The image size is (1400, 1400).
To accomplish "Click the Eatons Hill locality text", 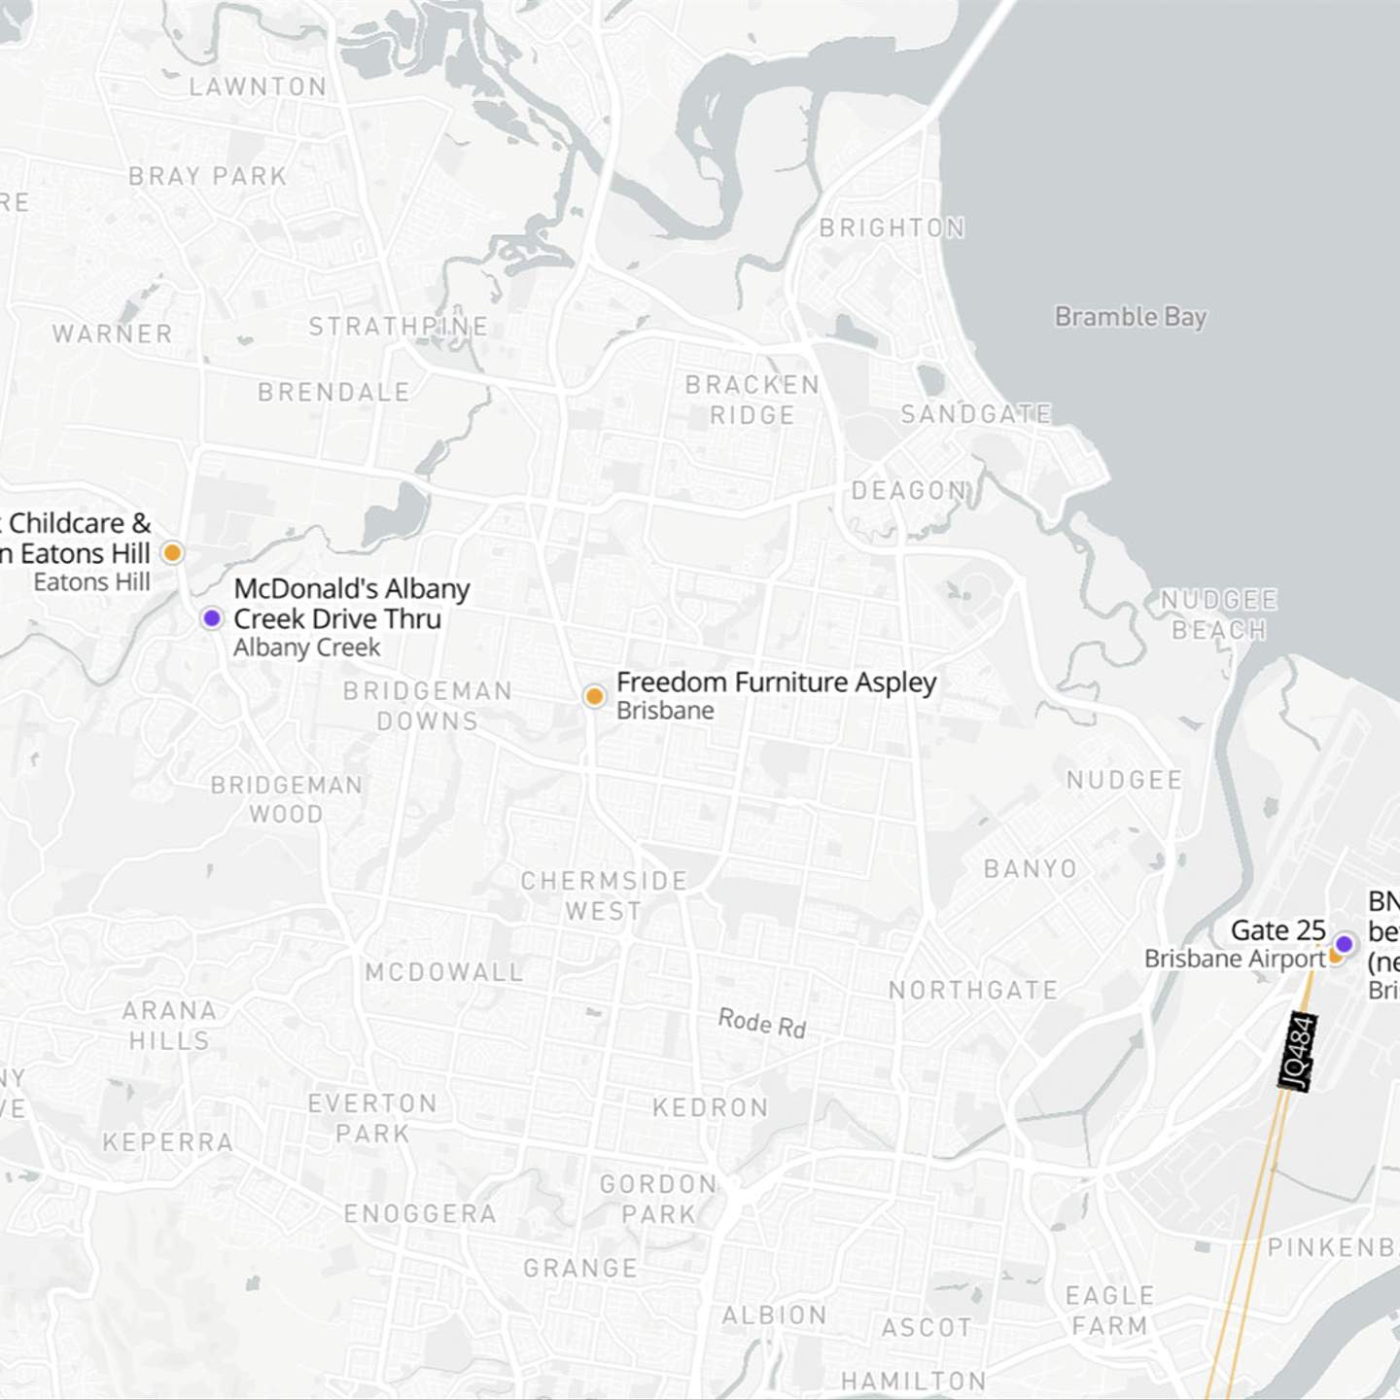I will [94, 582].
